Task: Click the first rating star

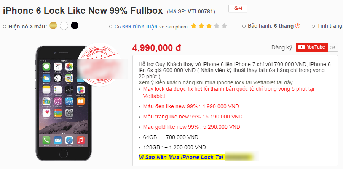Action: 194,26
